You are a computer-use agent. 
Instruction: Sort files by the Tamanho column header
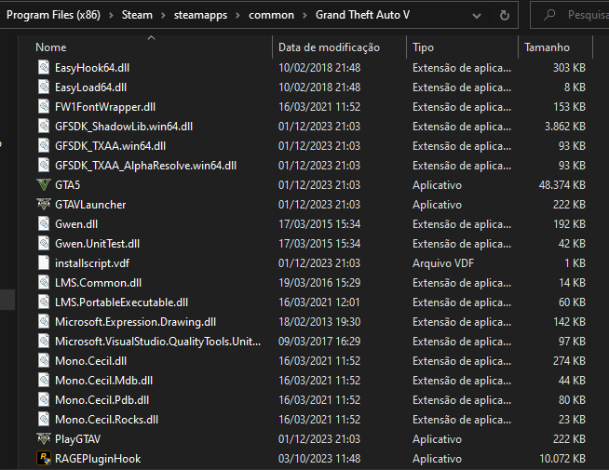pyautogui.click(x=547, y=47)
